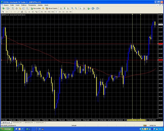Zoom out of the chart

(76, 8)
